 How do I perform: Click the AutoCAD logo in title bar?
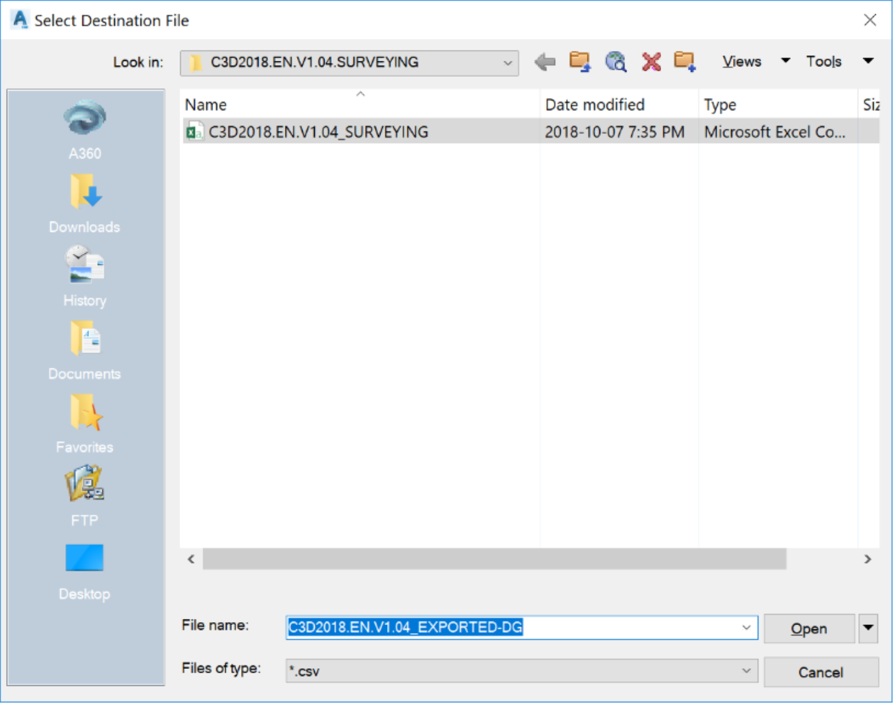click(20, 19)
